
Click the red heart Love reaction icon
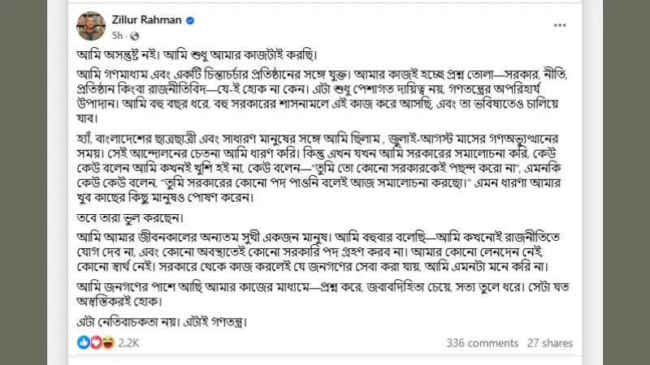point(96,342)
